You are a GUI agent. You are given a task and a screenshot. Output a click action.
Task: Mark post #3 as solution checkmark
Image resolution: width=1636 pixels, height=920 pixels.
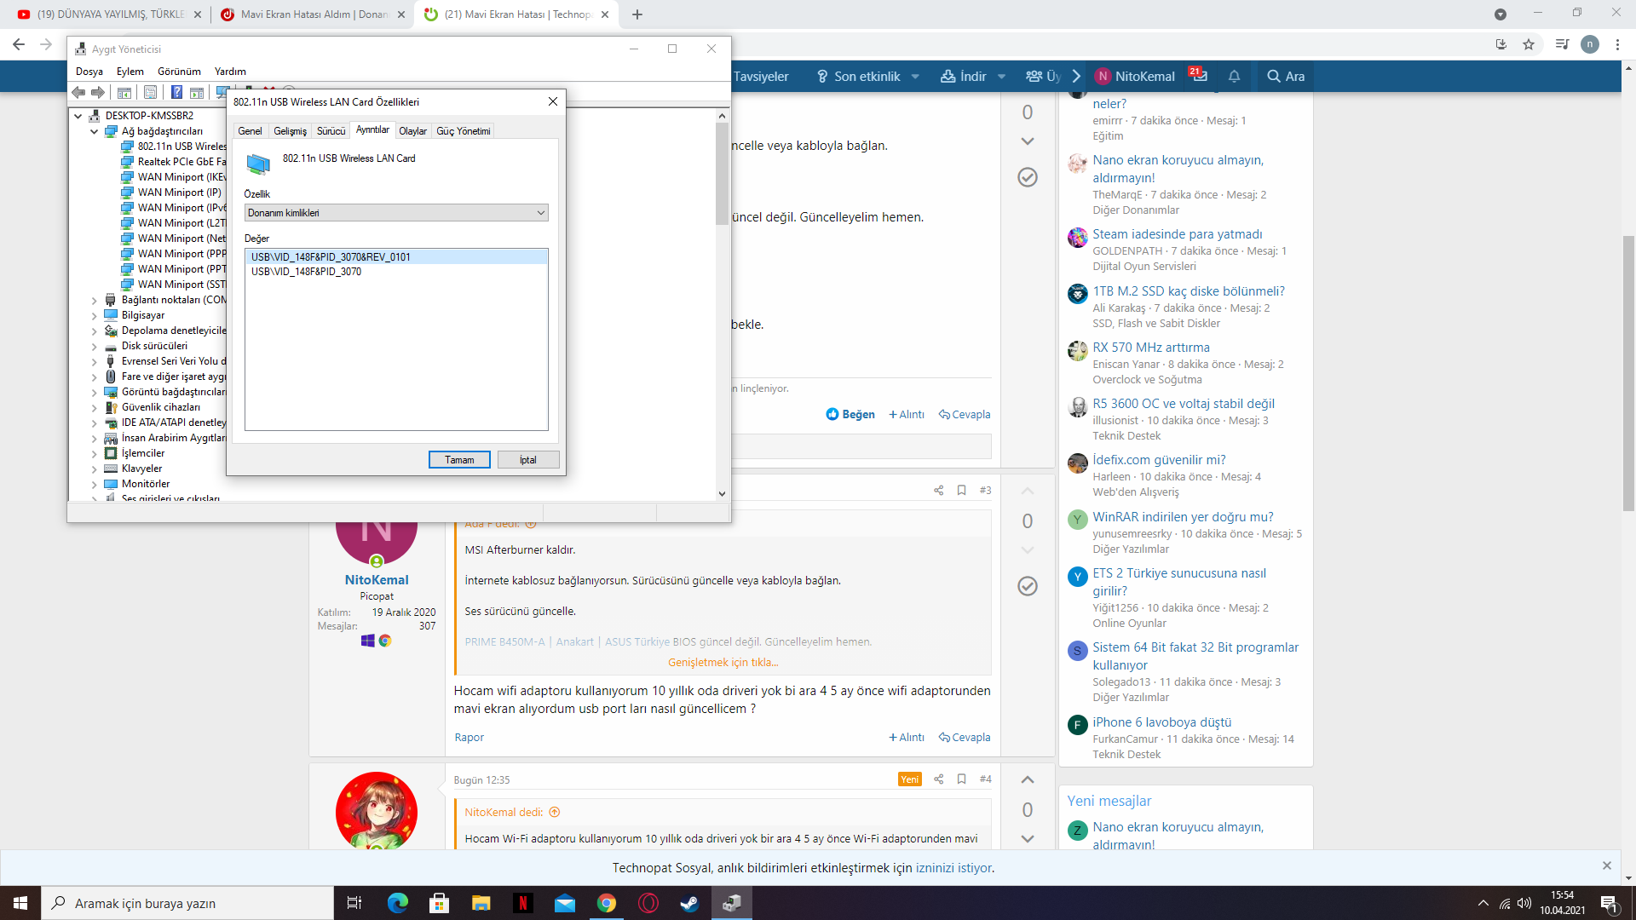coord(1028,586)
